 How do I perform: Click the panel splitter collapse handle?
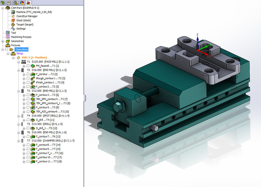coord(85,98)
